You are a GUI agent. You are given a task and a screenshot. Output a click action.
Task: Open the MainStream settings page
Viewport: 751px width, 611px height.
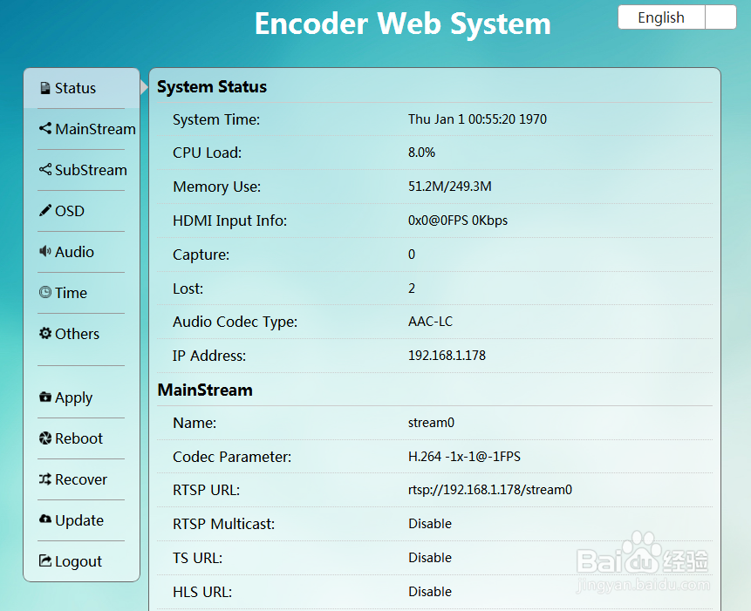point(81,129)
